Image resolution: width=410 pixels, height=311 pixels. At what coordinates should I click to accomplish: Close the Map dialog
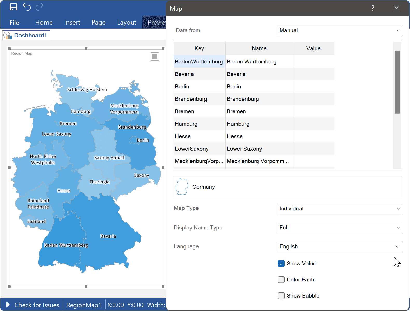click(x=396, y=8)
